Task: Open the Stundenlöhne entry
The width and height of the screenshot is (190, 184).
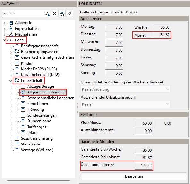Action: [39, 121]
